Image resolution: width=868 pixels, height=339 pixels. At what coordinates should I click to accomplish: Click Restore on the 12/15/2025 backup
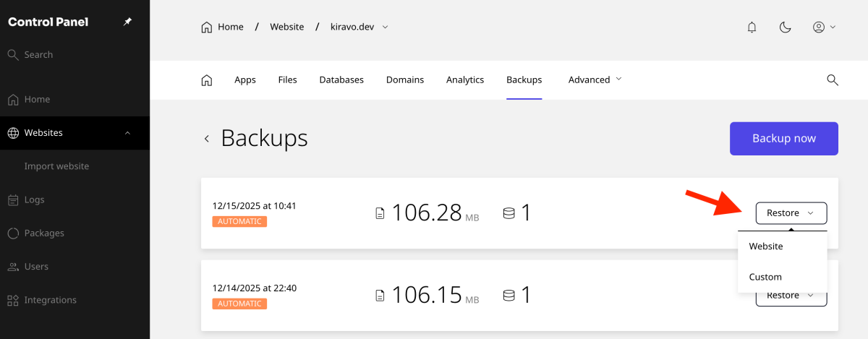tap(791, 213)
